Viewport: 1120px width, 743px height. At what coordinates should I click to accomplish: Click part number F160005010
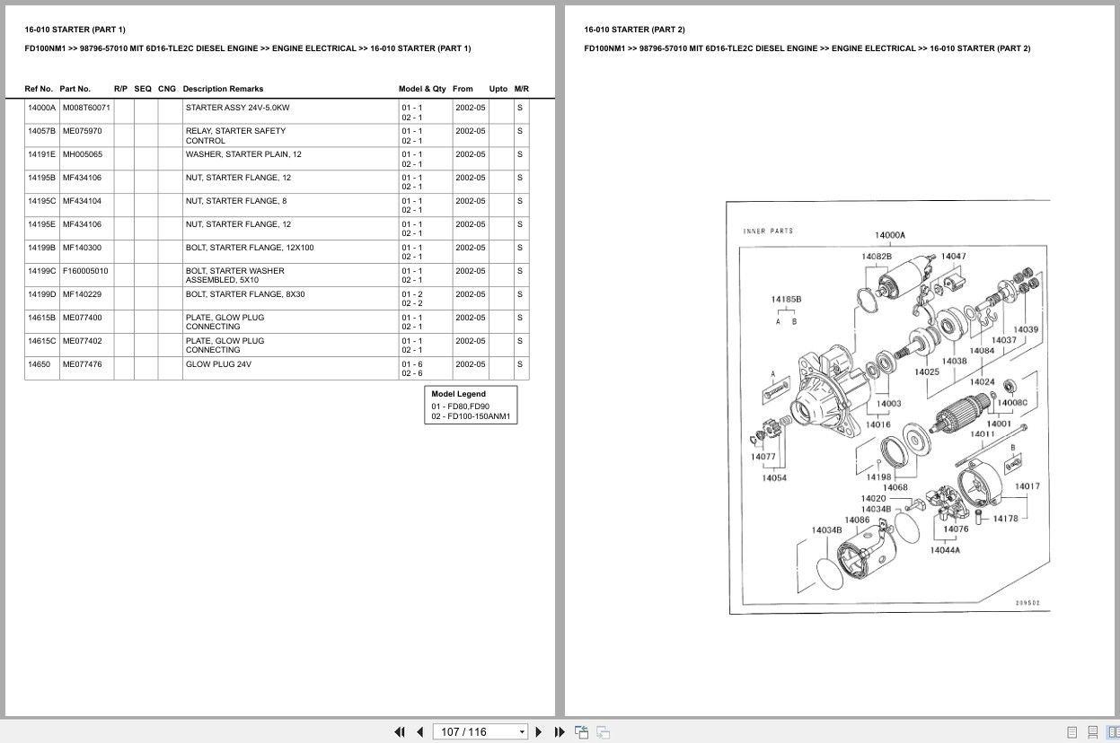click(84, 271)
